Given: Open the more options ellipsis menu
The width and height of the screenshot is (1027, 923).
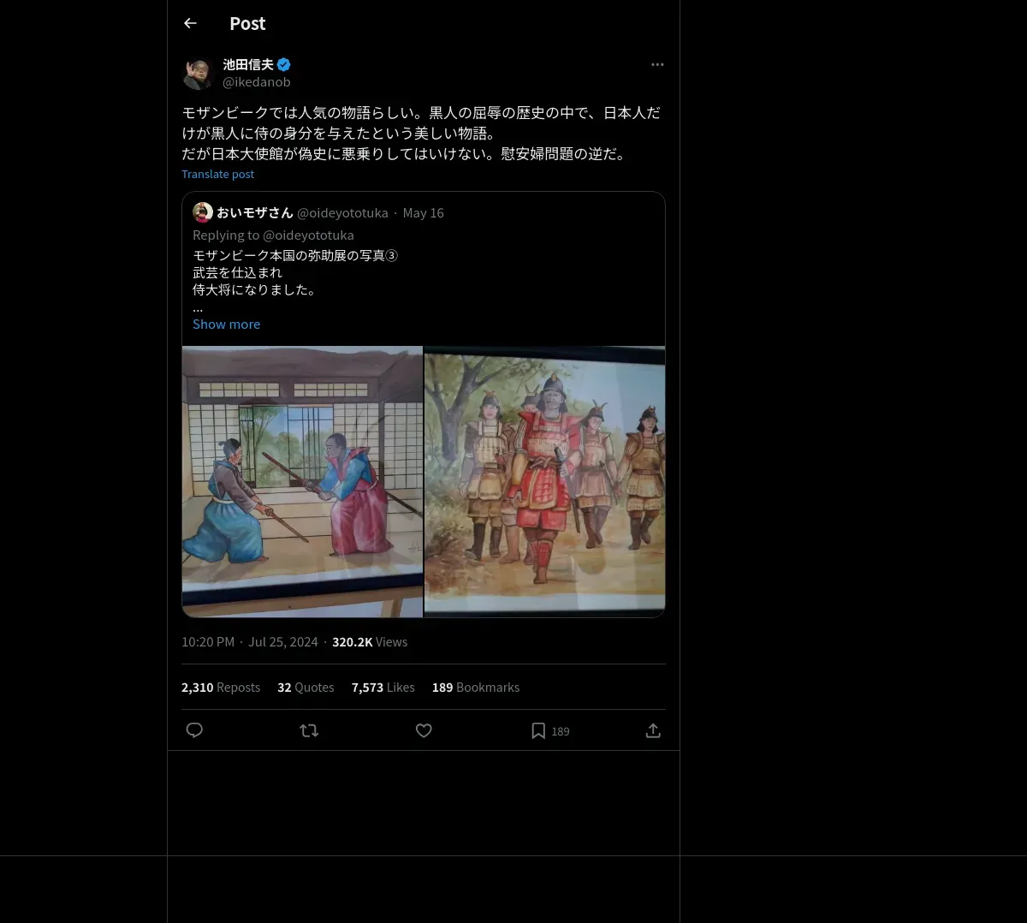Looking at the screenshot, I should click(657, 64).
